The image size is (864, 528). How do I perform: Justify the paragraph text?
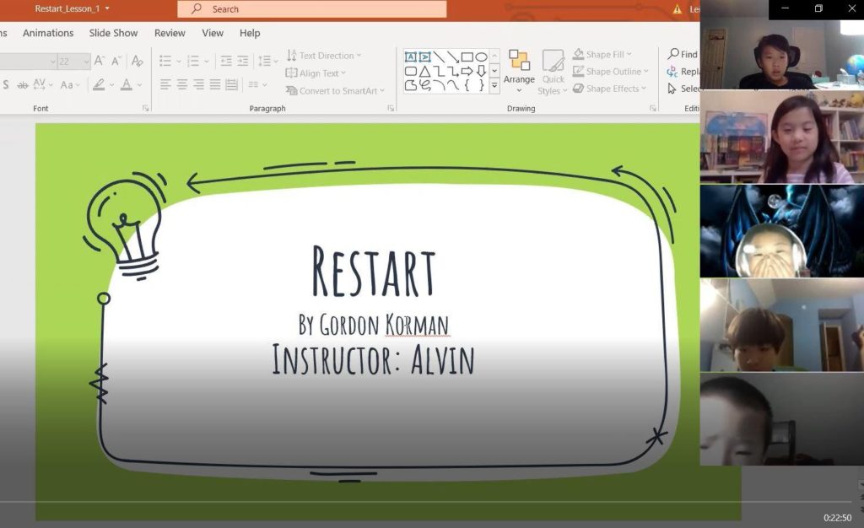coord(215,84)
